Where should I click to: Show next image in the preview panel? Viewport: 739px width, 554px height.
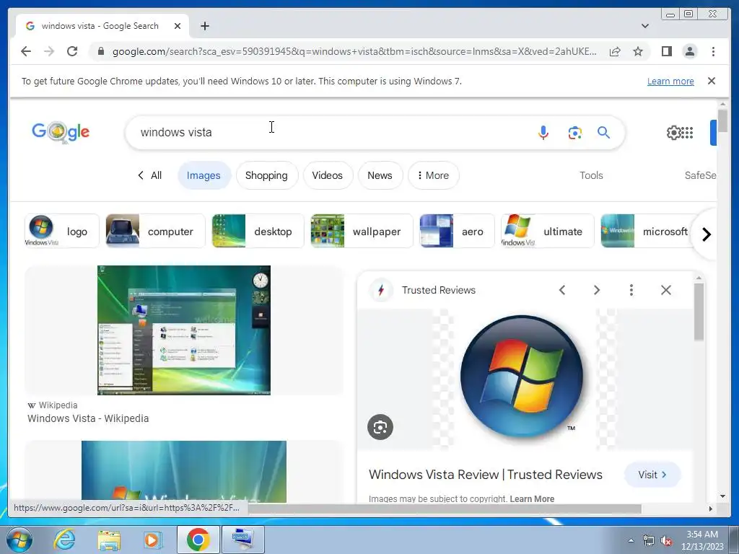point(596,290)
